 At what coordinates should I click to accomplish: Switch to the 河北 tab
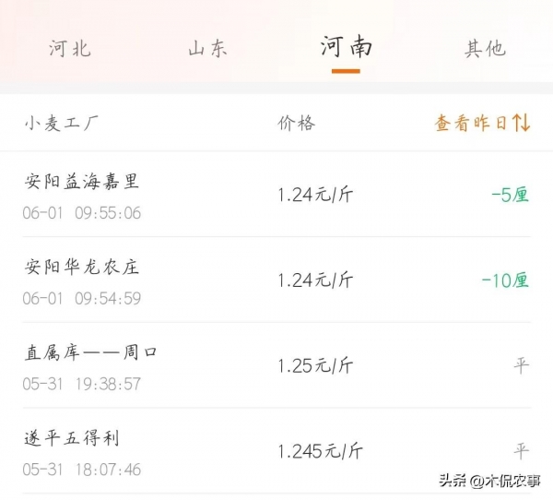(x=70, y=49)
